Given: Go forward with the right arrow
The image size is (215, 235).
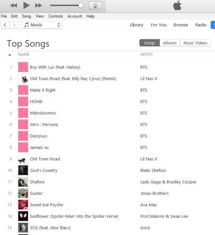Looking at the screenshot, I should pyautogui.click(x=14, y=25).
